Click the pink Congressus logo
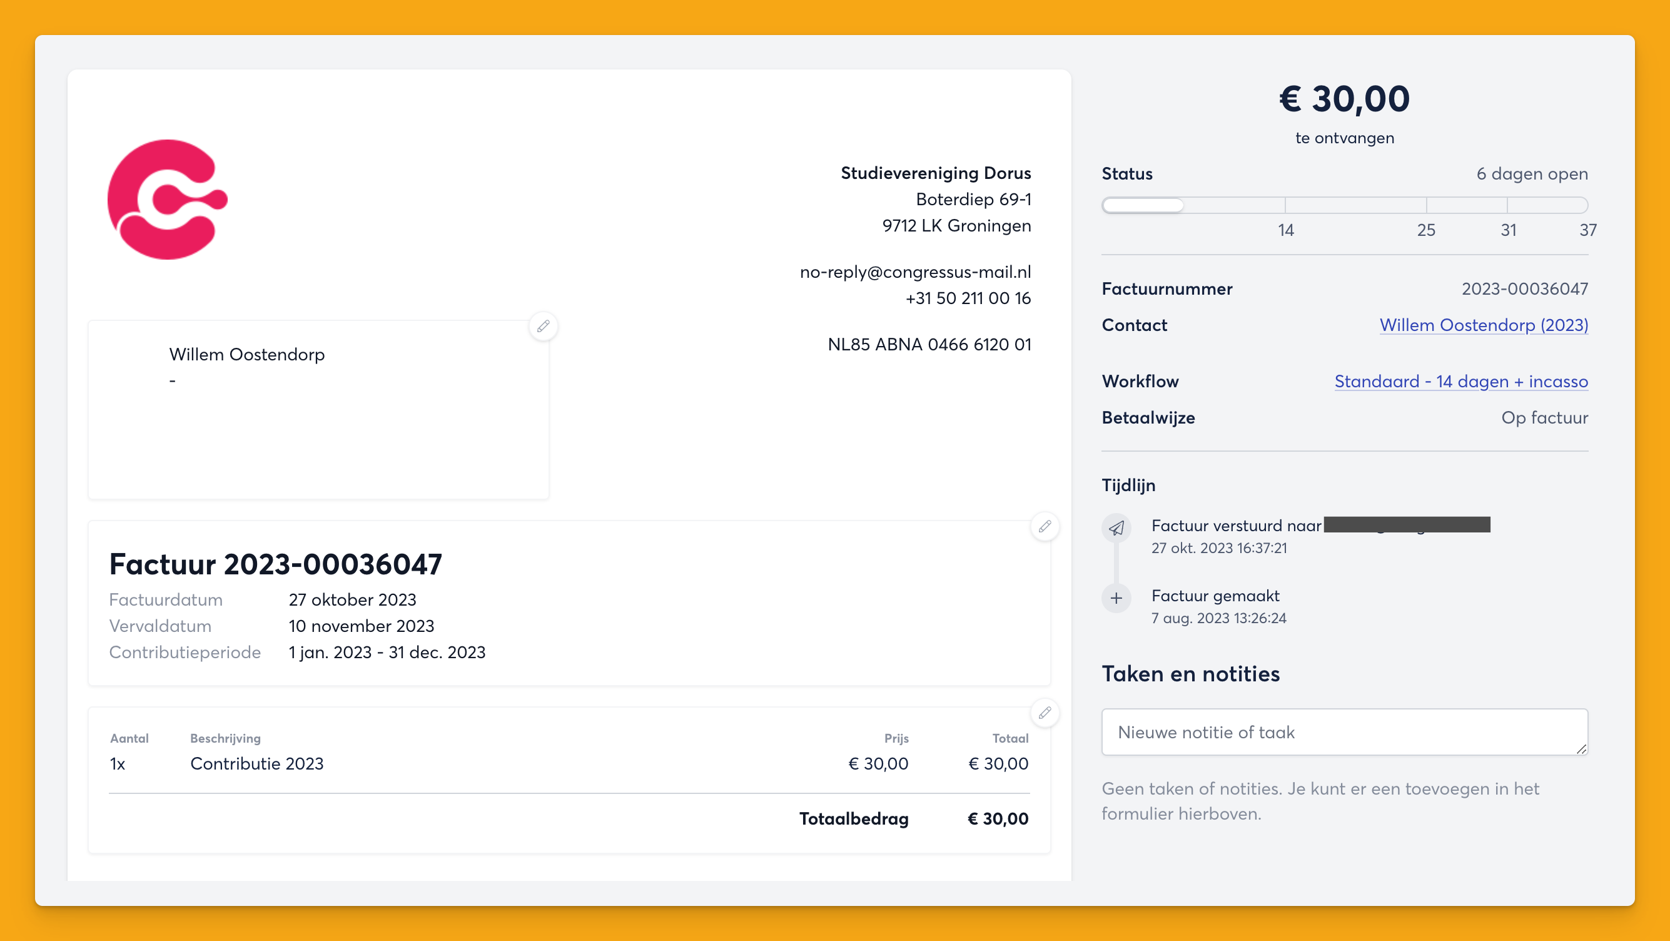 [x=167, y=200]
